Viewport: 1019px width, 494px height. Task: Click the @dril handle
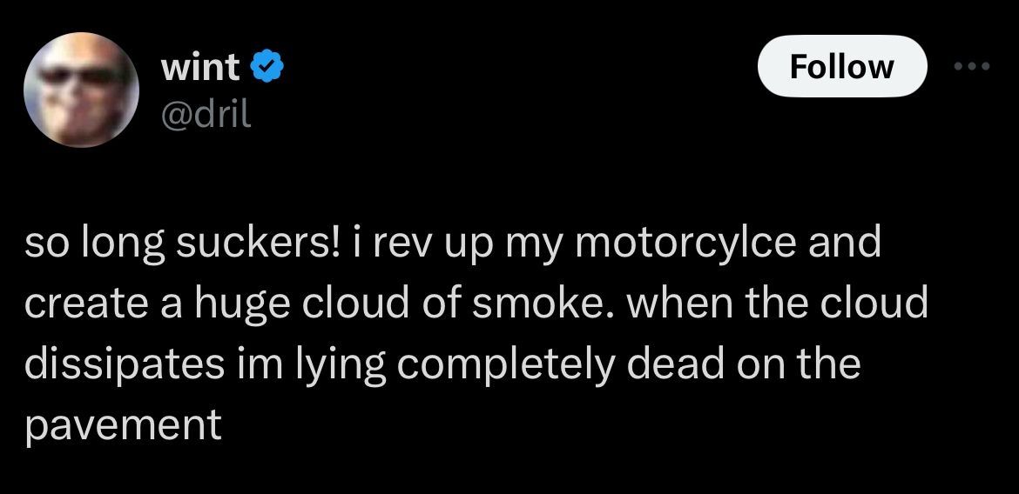(x=205, y=115)
